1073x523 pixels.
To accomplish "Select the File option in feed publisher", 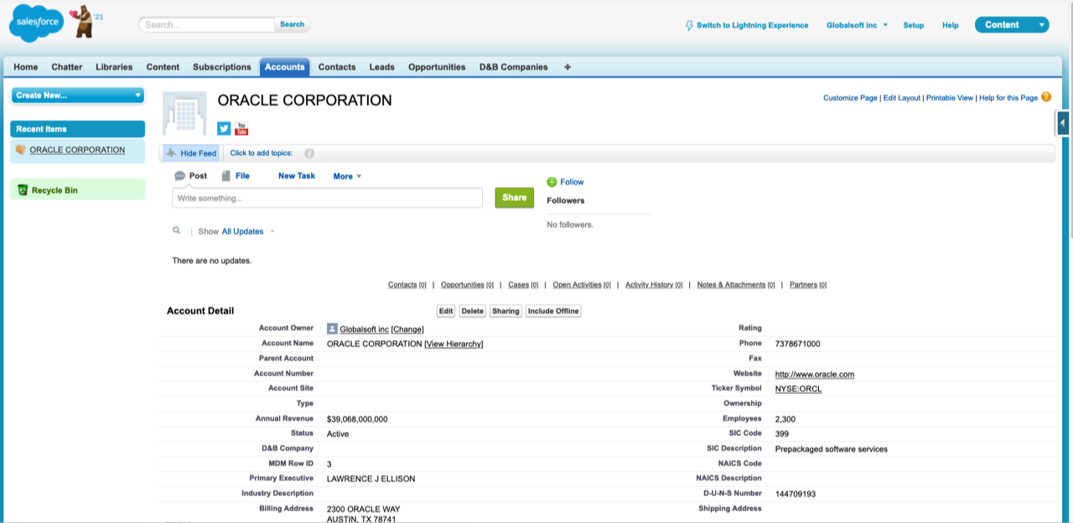I will click(x=236, y=176).
